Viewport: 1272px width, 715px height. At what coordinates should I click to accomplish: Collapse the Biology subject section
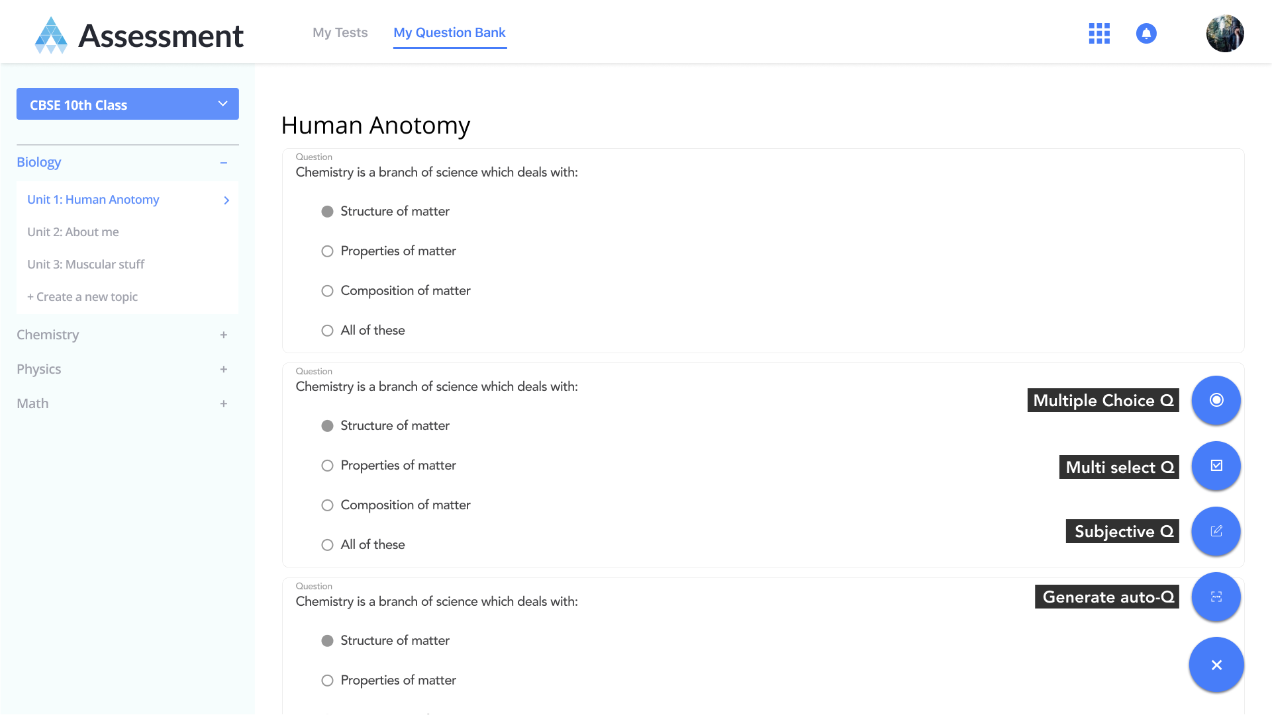click(224, 163)
